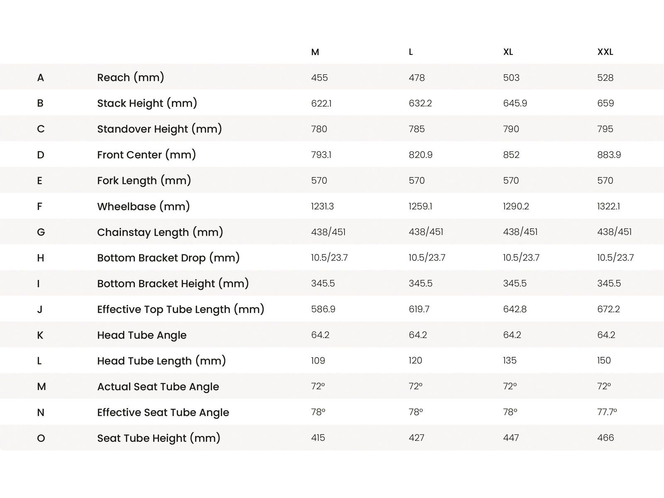664x498 pixels.
Task: Select row letter O in first column
Action: pos(41,438)
